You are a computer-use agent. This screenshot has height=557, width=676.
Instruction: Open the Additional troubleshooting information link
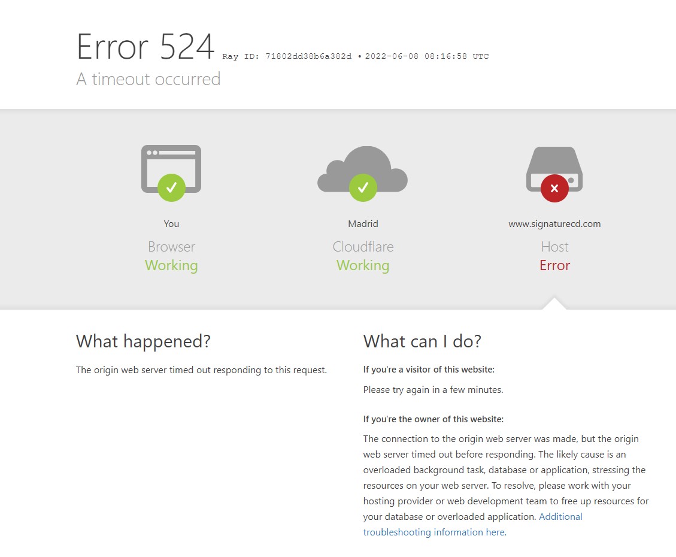(x=472, y=524)
